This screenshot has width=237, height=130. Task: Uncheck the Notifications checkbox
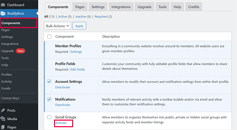click(x=49, y=99)
